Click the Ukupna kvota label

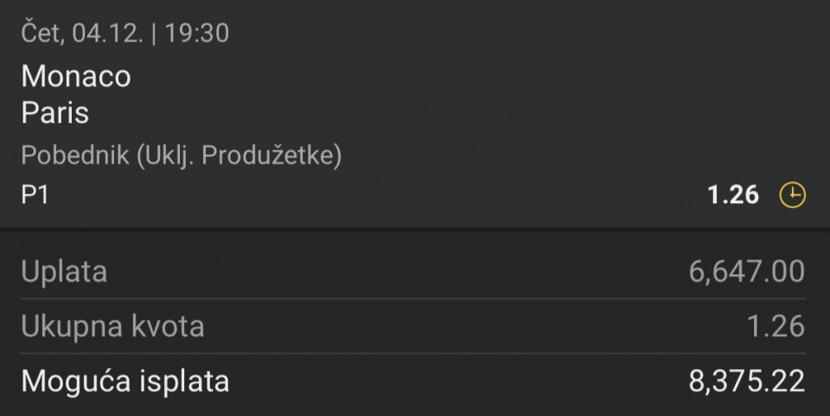pos(112,326)
